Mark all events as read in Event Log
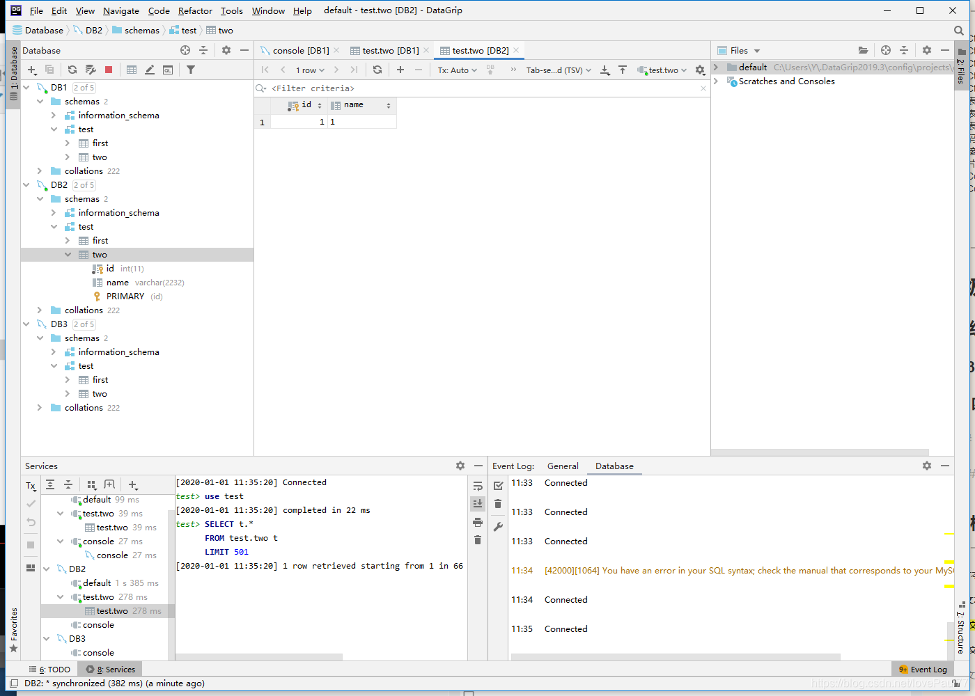 point(498,486)
